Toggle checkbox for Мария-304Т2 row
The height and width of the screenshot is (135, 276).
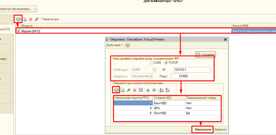pos(19,31)
